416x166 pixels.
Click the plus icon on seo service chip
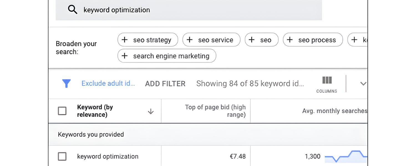click(x=190, y=40)
